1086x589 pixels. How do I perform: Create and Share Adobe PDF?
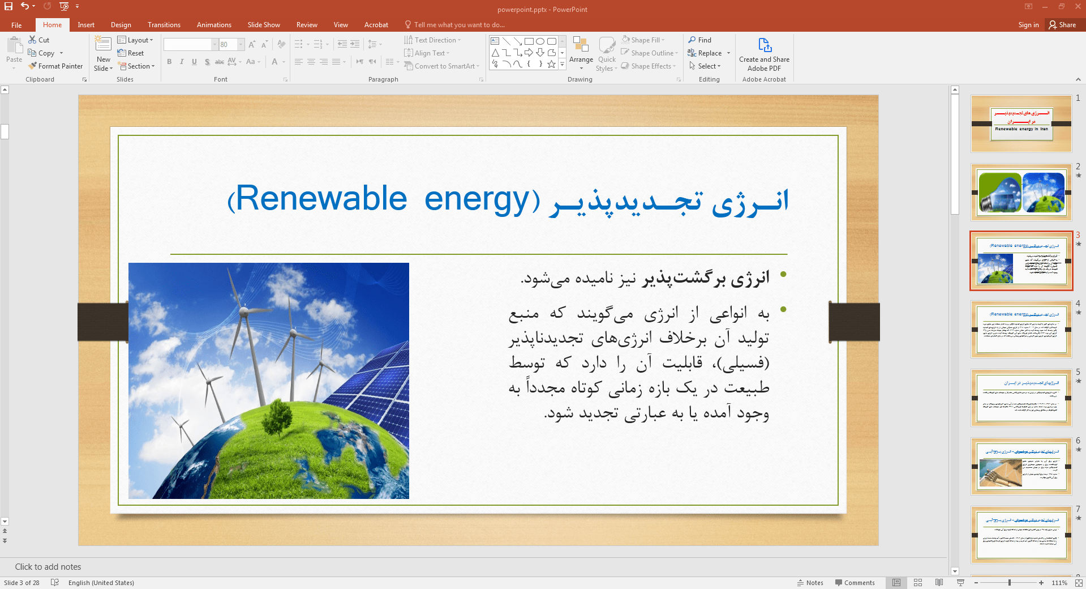tap(764, 54)
